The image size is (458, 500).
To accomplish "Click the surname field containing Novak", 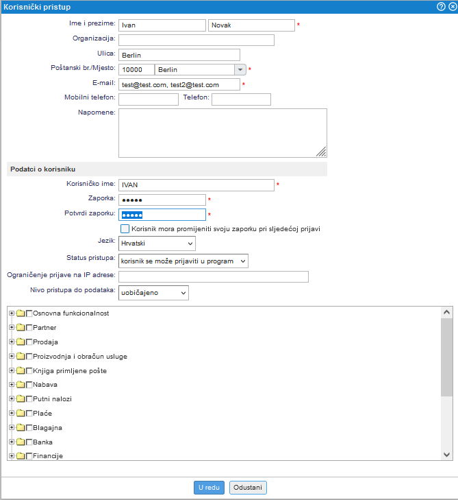I will coord(251,25).
